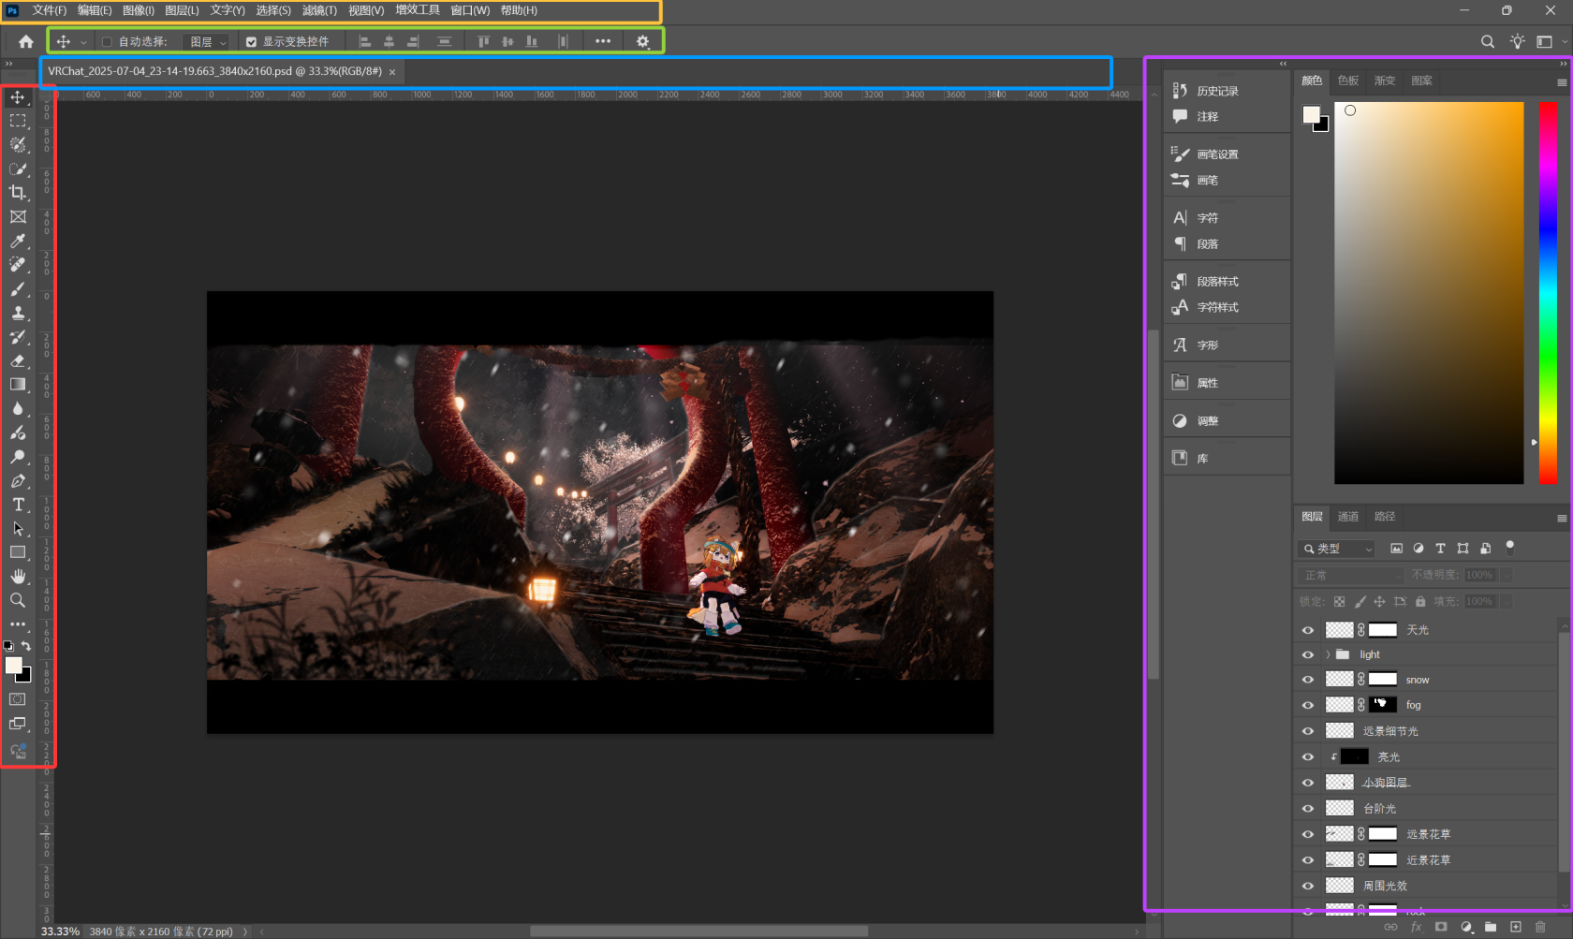This screenshot has width=1573, height=939.
Task: Open the 类型 layer filter dropdown
Action: coord(1336,549)
